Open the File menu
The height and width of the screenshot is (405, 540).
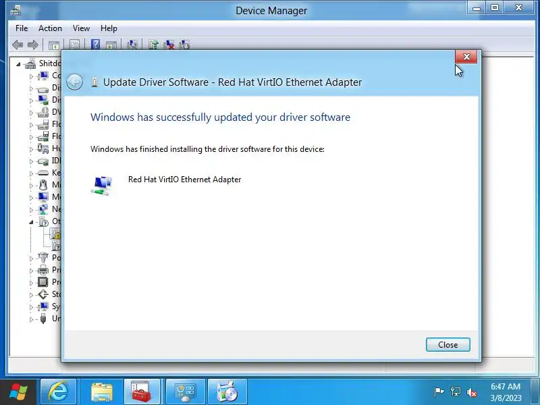[22, 28]
